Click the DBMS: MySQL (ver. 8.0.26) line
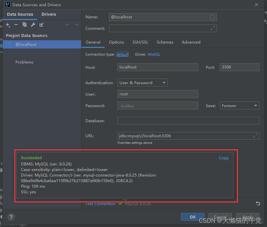The height and width of the screenshot is (227, 267). [46, 164]
